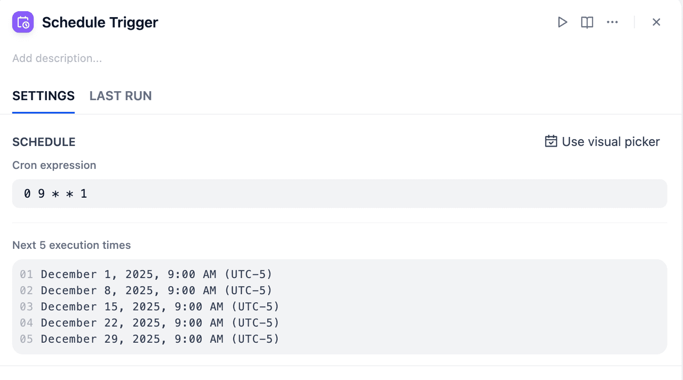Open the documentation book icon
This screenshot has width=683, height=380.
[587, 22]
